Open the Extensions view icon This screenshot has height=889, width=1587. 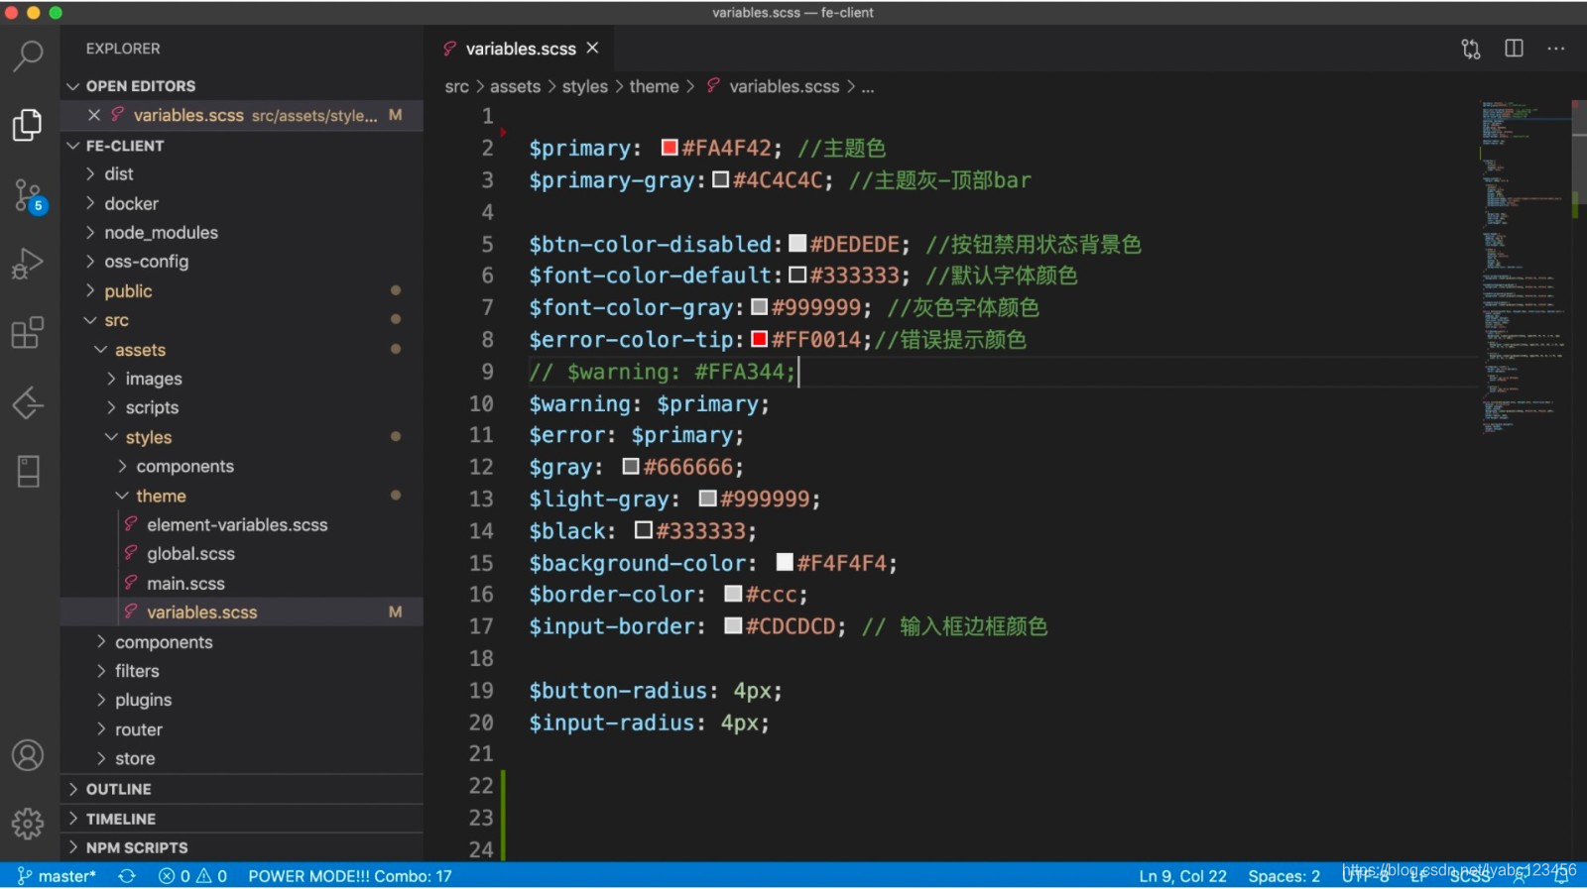click(x=28, y=333)
